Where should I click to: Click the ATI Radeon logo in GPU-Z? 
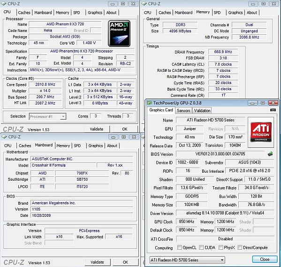tap(261, 132)
